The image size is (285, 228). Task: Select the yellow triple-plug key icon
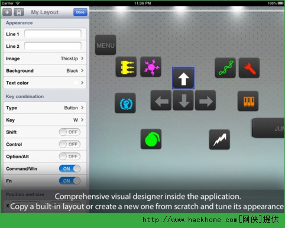point(126,67)
